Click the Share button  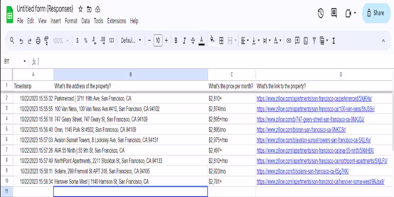click(376, 13)
